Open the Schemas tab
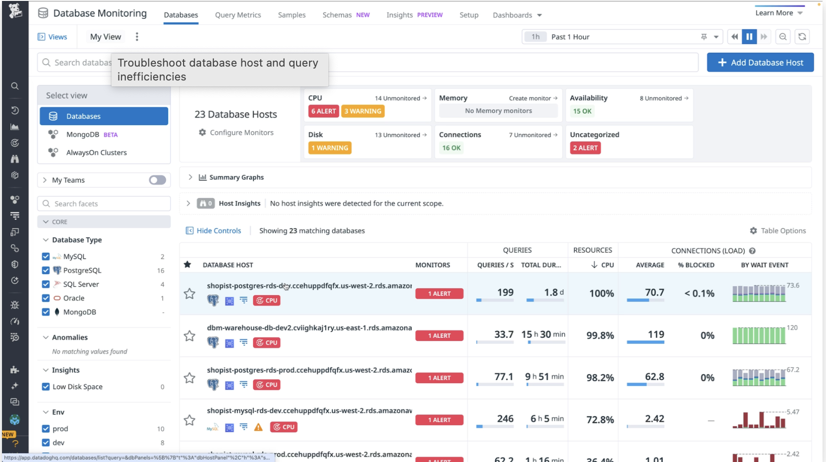826x462 pixels. (x=336, y=15)
